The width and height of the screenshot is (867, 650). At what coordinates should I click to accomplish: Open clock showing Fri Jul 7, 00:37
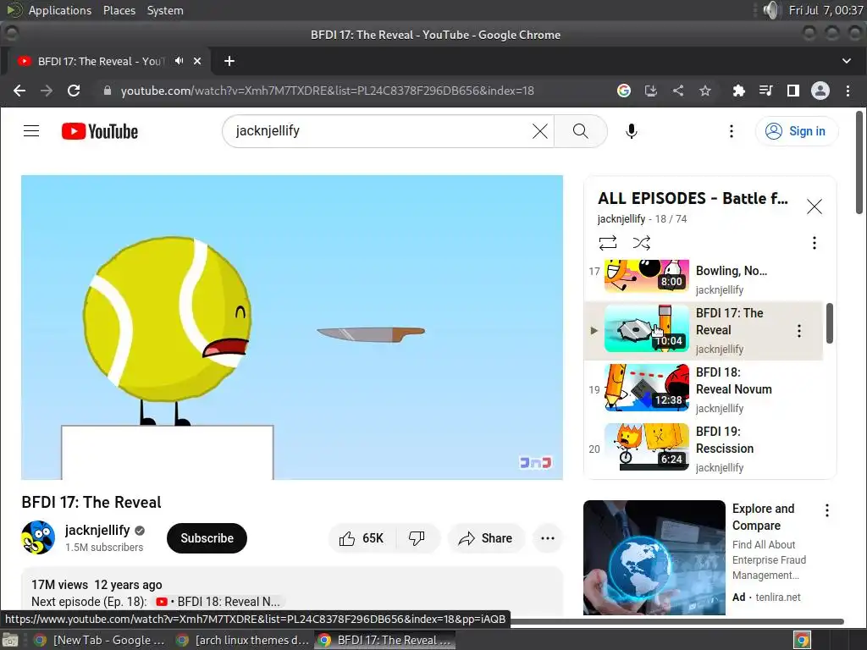click(x=826, y=10)
